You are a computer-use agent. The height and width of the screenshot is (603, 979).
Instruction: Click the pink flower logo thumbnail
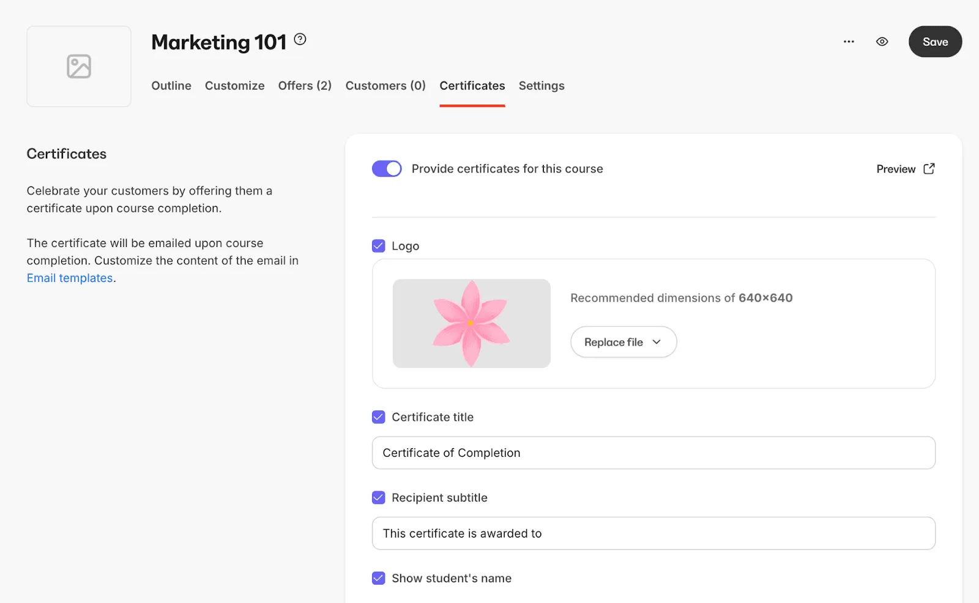coord(472,324)
